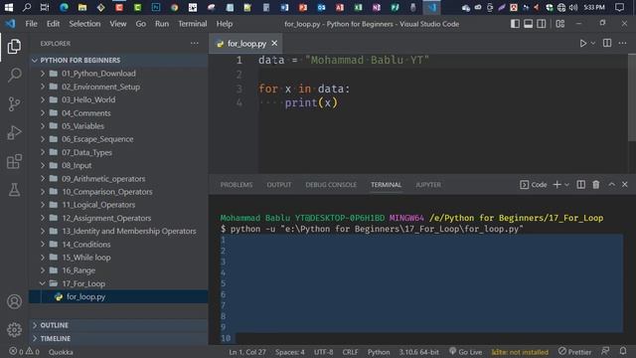Run Python file with play button
This screenshot has width=636, height=358.
coord(583,43)
